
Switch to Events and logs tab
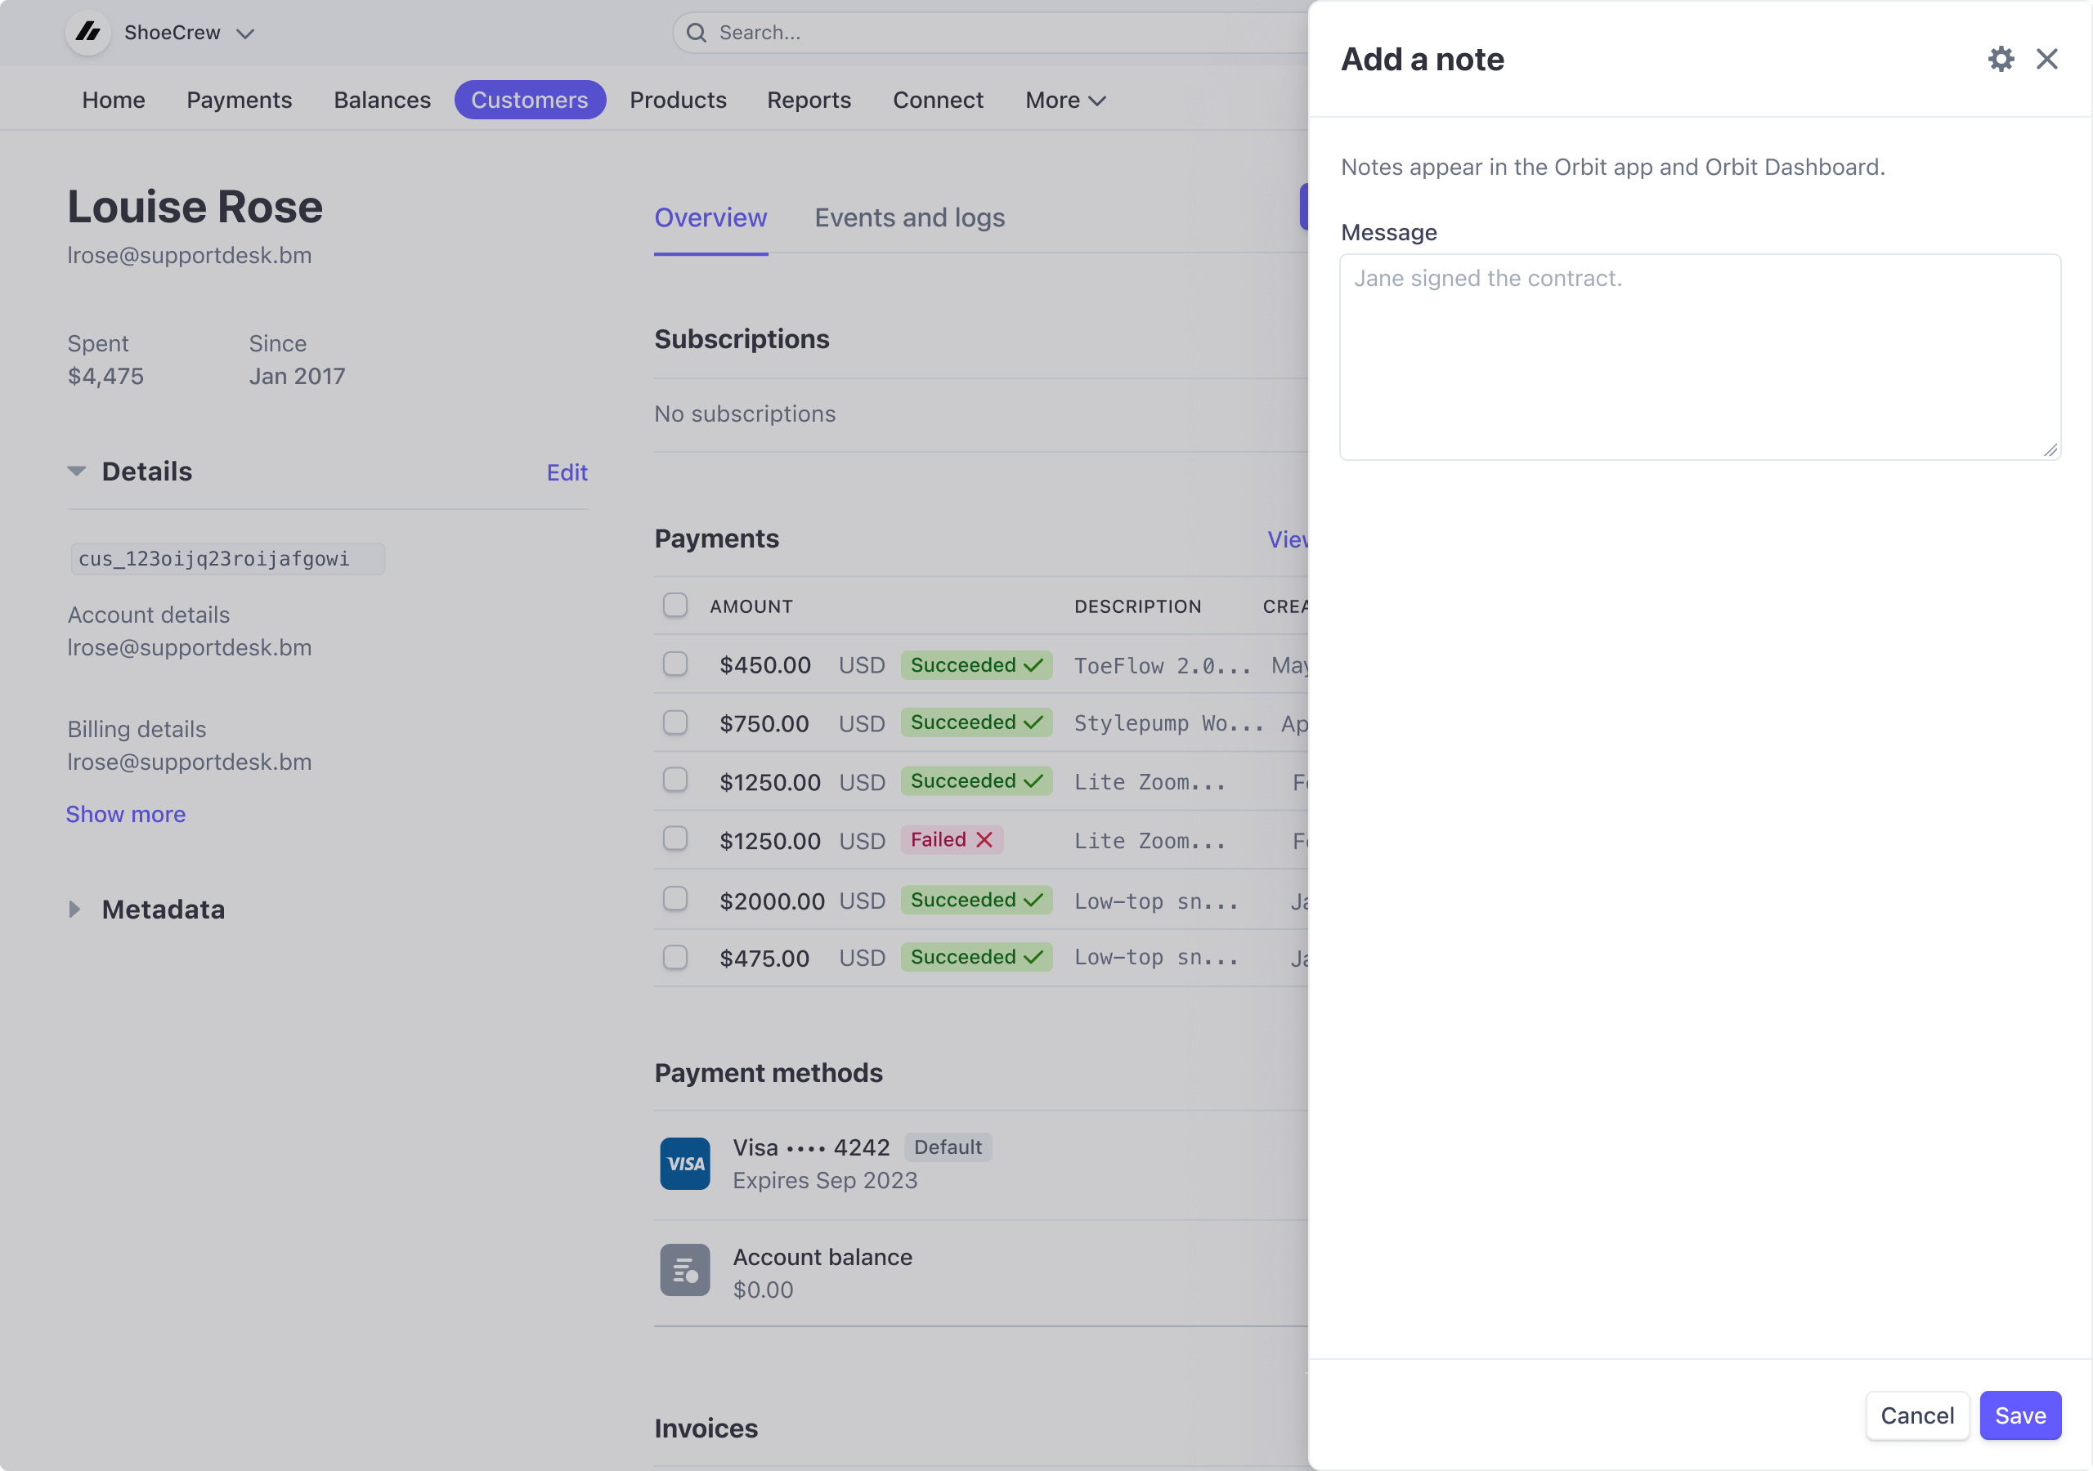tap(909, 218)
